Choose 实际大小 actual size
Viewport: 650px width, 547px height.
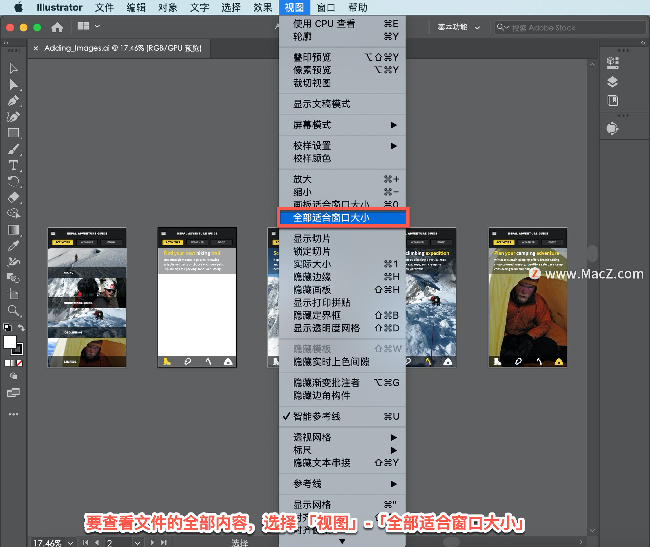click(342, 264)
